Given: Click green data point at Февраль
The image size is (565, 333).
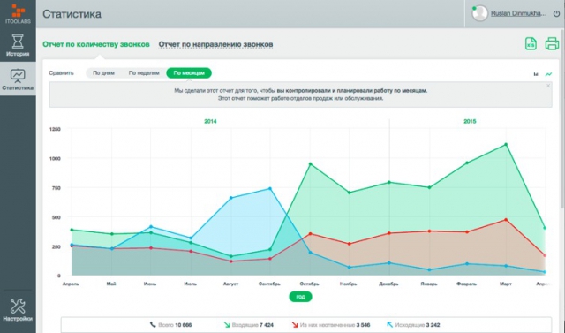Looking at the screenshot, I should click(467, 163).
